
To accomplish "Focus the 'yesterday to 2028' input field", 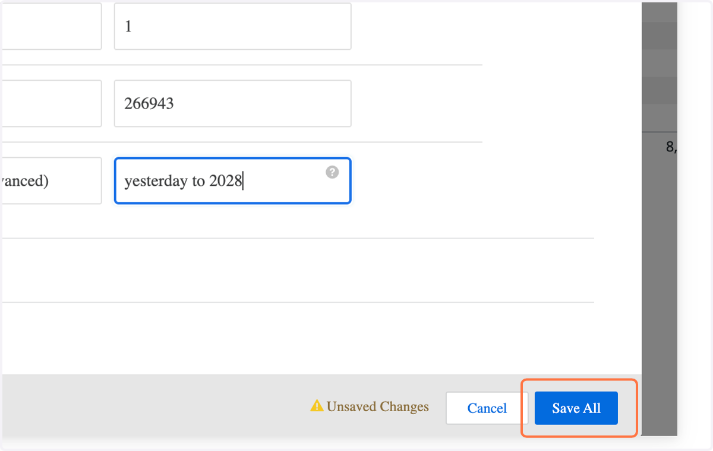I will [232, 180].
